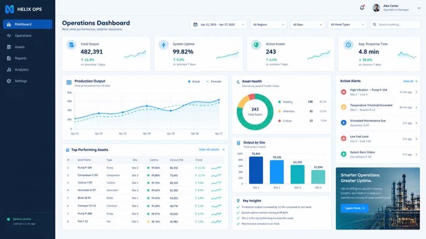Image resolution: width=426 pixels, height=239 pixels.
Task: Click the Low Fuel Level red icon
Action: 344,139
